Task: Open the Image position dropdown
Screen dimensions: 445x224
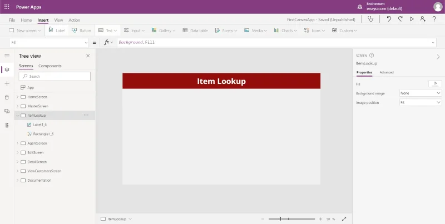Action: coord(421,102)
